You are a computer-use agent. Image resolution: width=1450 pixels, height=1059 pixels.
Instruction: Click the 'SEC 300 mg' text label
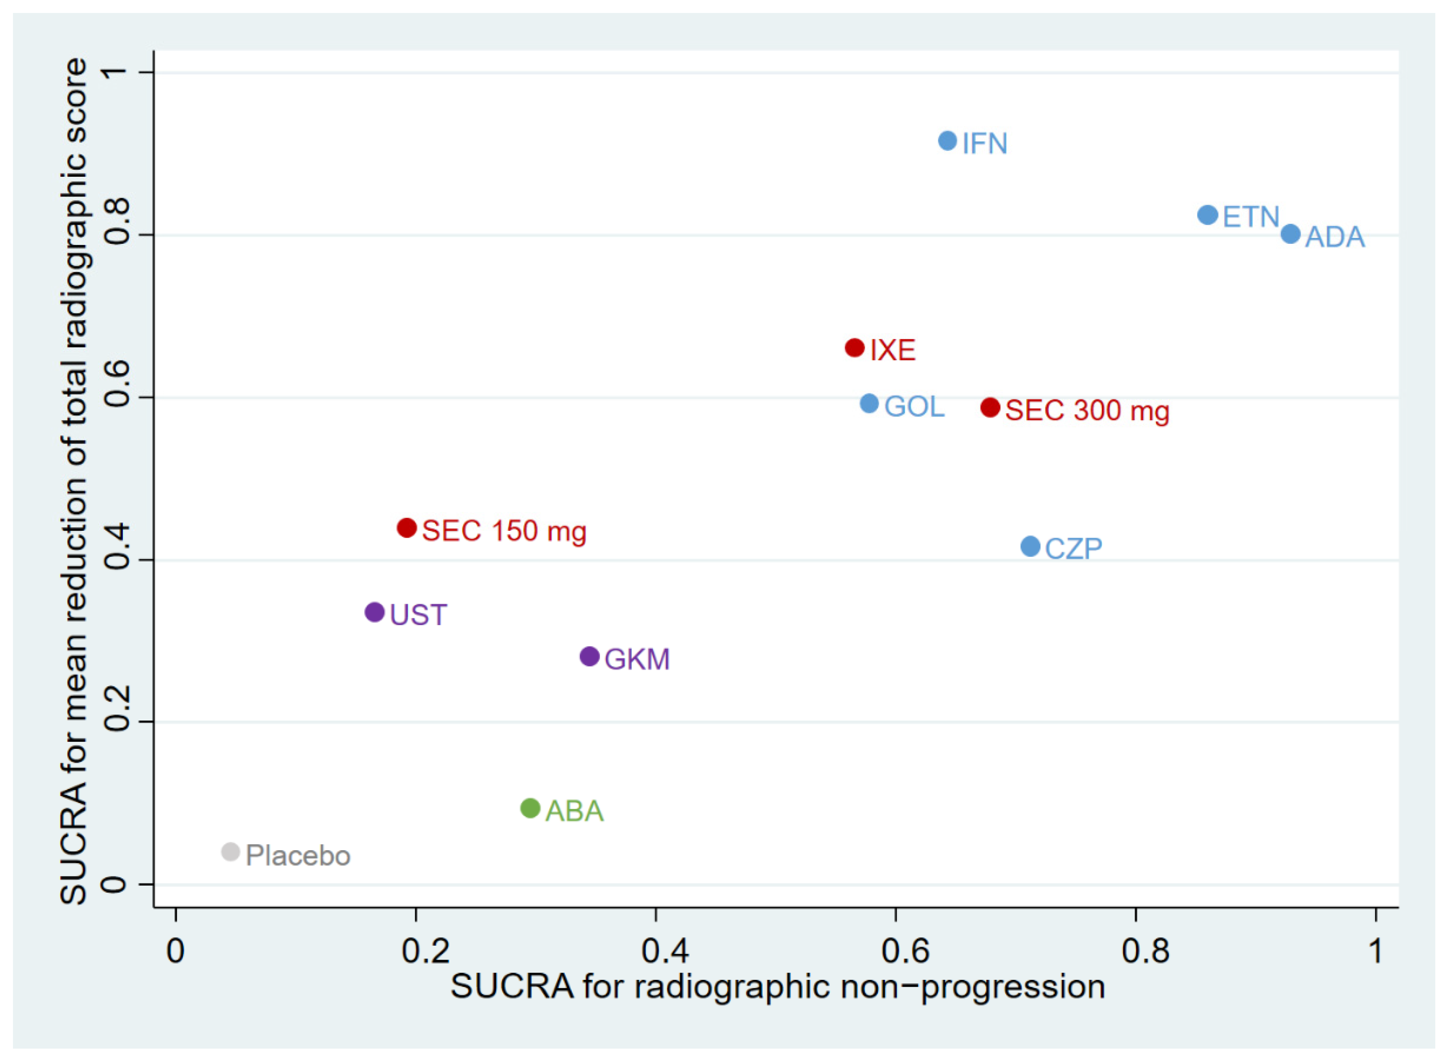(x=1087, y=411)
